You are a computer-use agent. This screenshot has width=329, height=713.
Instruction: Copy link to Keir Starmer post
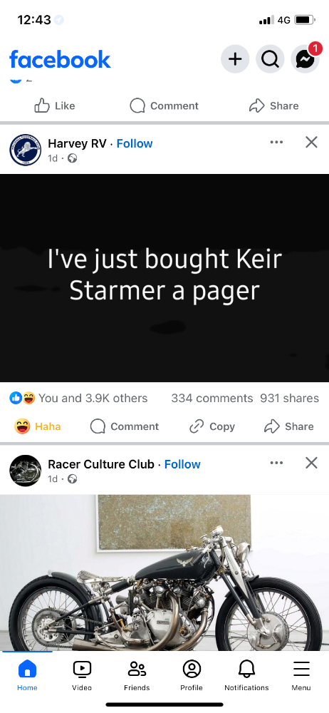[x=212, y=426]
